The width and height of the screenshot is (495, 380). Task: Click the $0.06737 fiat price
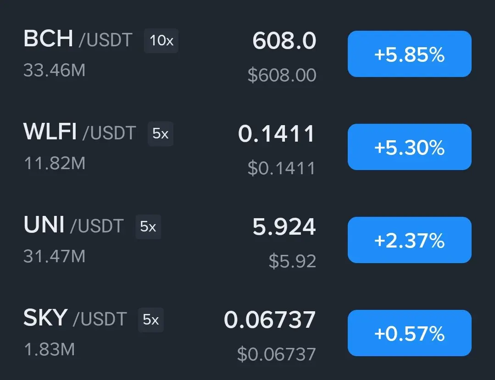pyautogui.click(x=277, y=354)
